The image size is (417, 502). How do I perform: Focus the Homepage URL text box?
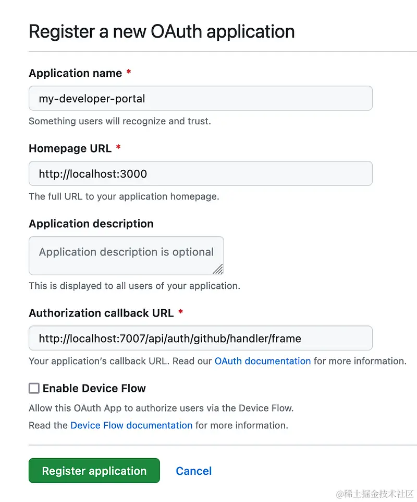click(x=200, y=173)
